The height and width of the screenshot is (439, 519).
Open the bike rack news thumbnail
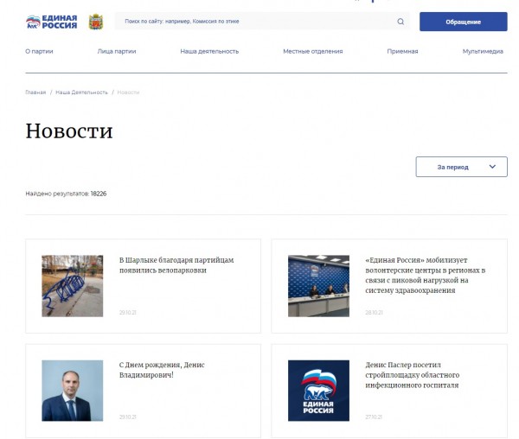click(x=72, y=286)
